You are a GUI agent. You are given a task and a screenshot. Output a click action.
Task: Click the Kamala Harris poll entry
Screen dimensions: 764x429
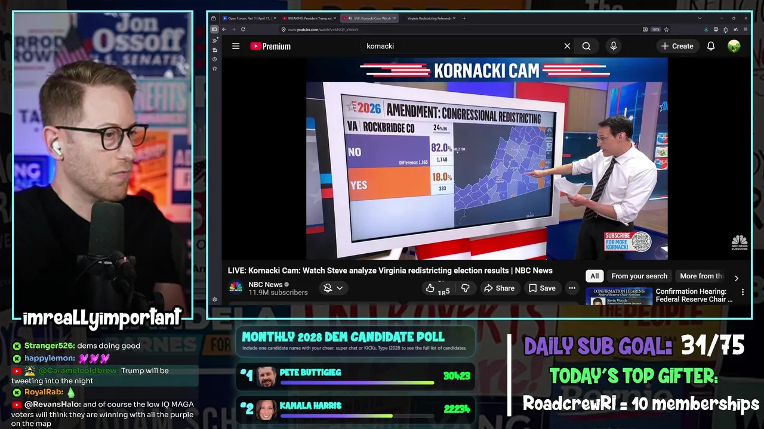[x=355, y=409]
